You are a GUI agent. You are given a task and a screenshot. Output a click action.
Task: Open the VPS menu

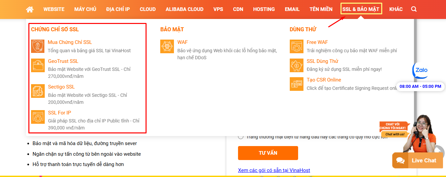point(218,9)
